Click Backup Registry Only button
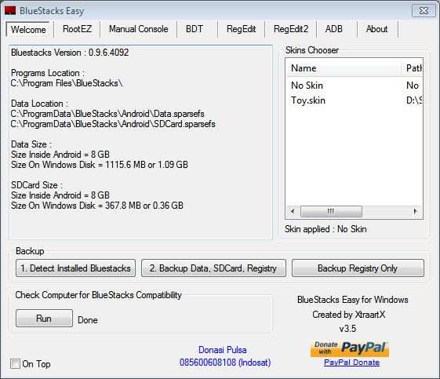The image size is (440, 379). point(358,268)
